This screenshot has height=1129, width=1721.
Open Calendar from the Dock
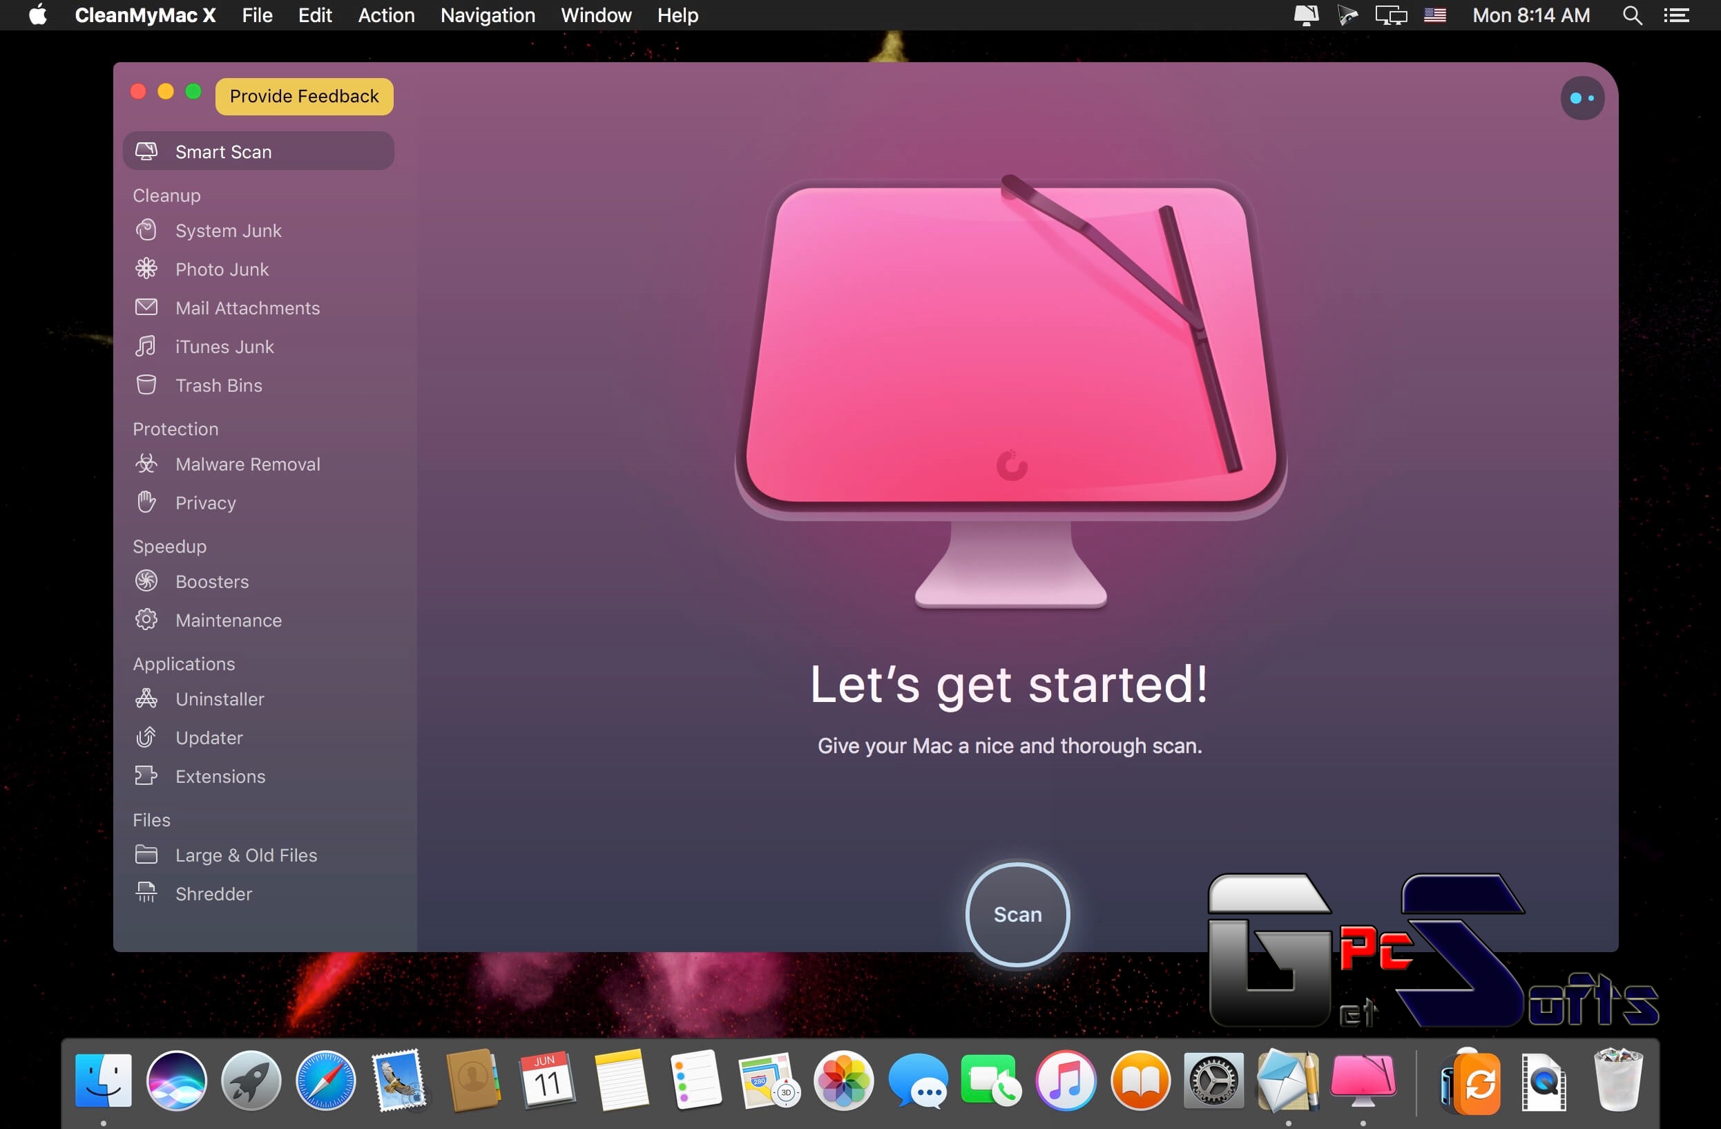(x=547, y=1081)
